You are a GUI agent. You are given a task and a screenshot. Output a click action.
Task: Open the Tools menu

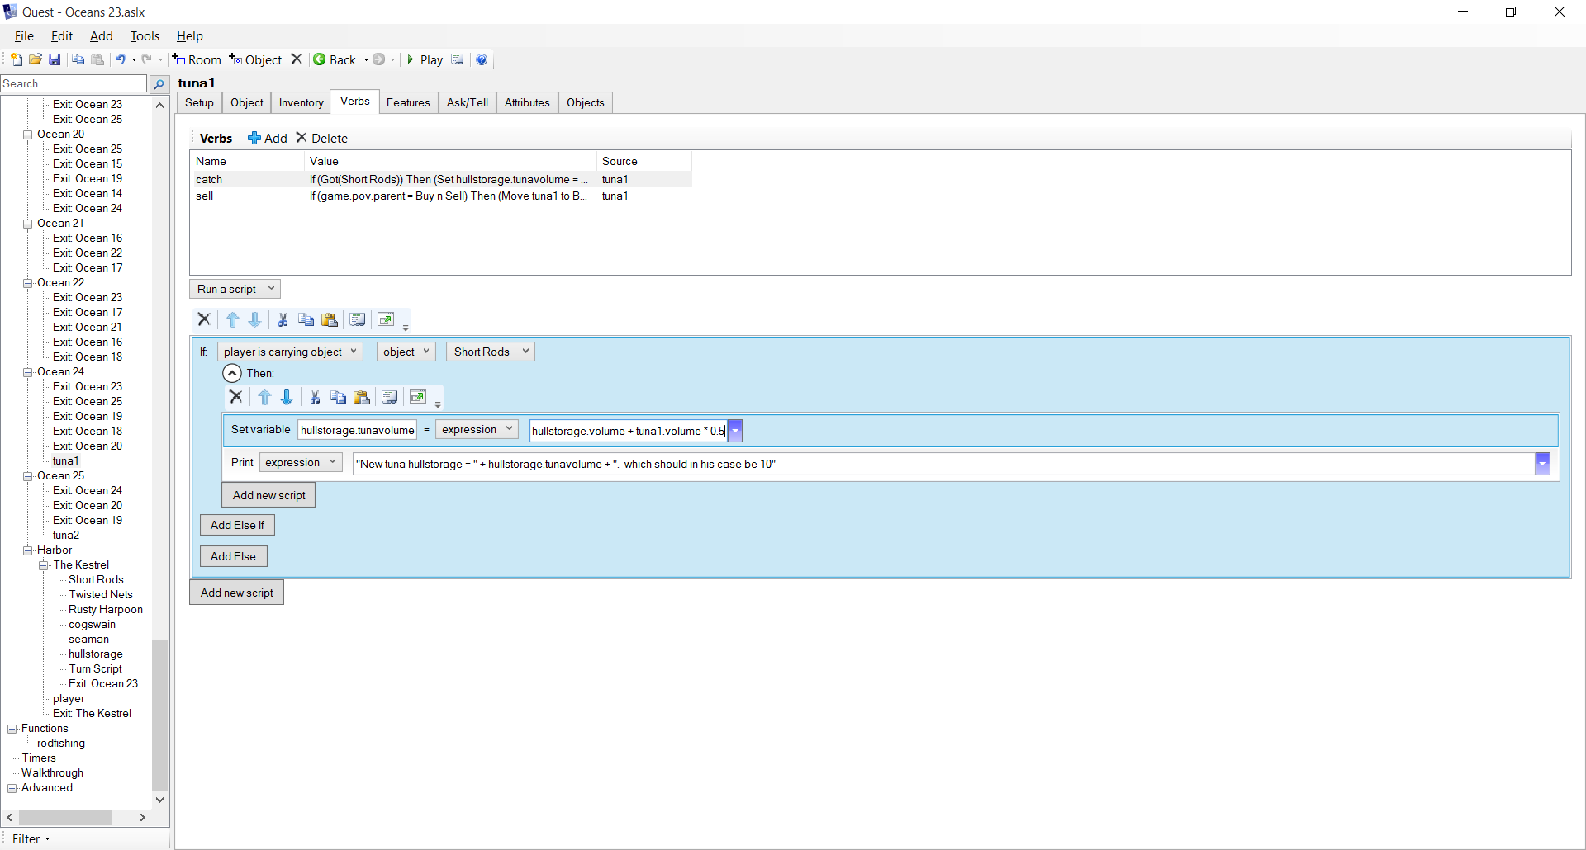coord(145,36)
